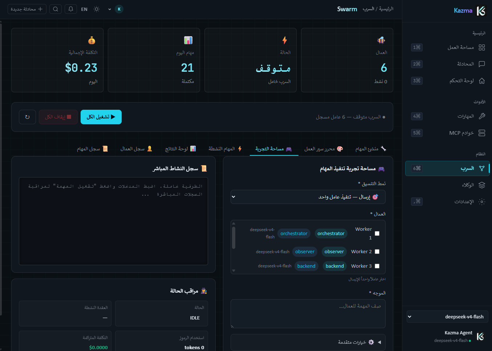Toggle the sun theme icon
The height and width of the screenshot is (351, 492).
click(x=97, y=9)
